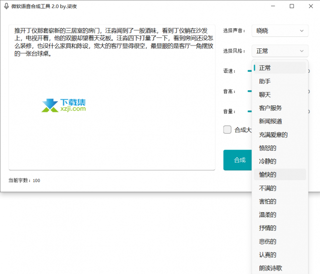Select the 抒情的 style option
This screenshot has width=320, height=274.
(280, 228)
